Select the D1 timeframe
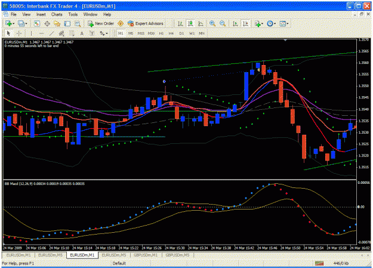 click(181, 33)
